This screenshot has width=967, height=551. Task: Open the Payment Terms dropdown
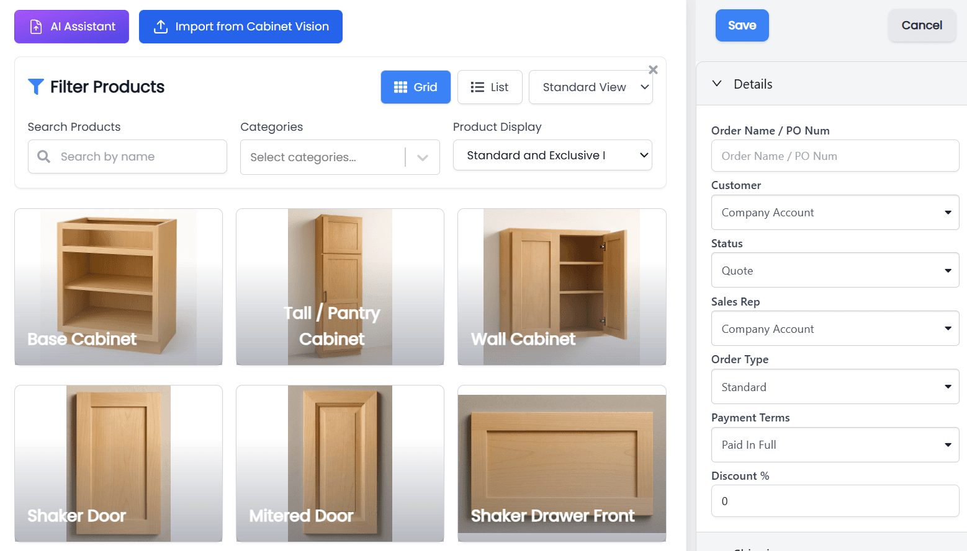pos(835,444)
